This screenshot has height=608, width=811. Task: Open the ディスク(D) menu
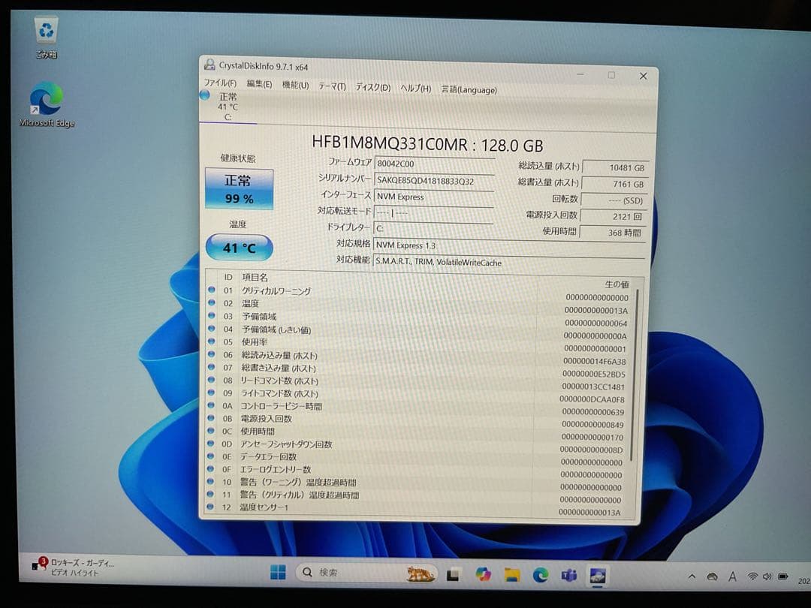pos(372,87)
